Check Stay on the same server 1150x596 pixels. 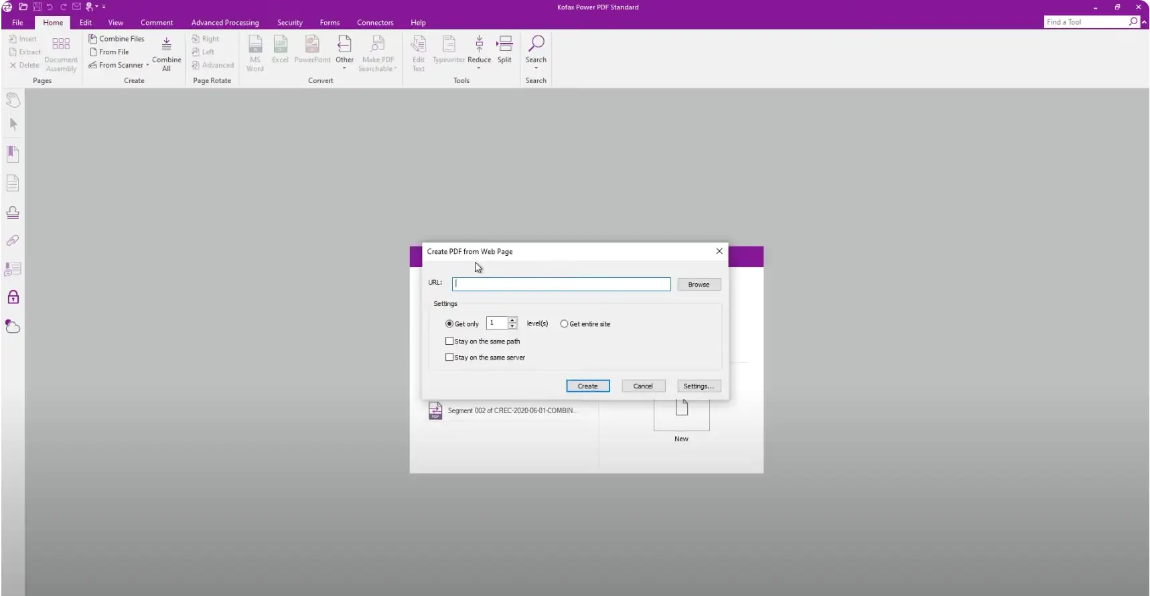coord(449,358)
